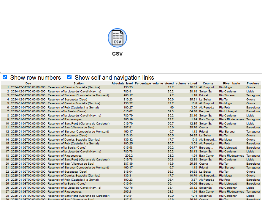Select the Absolute_level column header
The image size is (262, 200).
122,84
